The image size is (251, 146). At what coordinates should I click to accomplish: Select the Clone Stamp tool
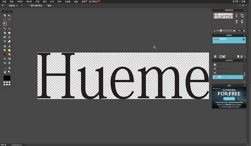pyautogui.click(x=9, y=37)
